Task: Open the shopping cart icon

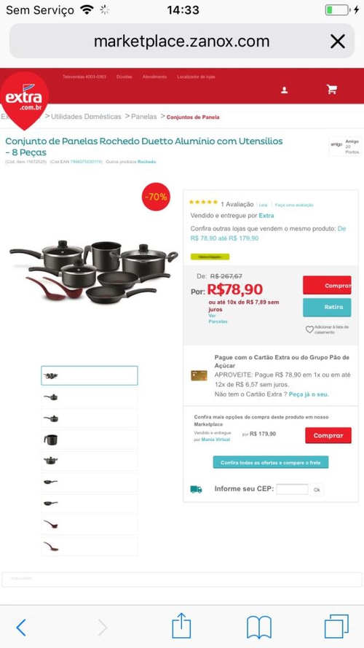Action: (331, 89)
